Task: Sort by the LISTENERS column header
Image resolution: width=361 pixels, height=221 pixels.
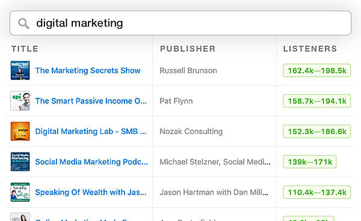Action: (x=310, y=49)
